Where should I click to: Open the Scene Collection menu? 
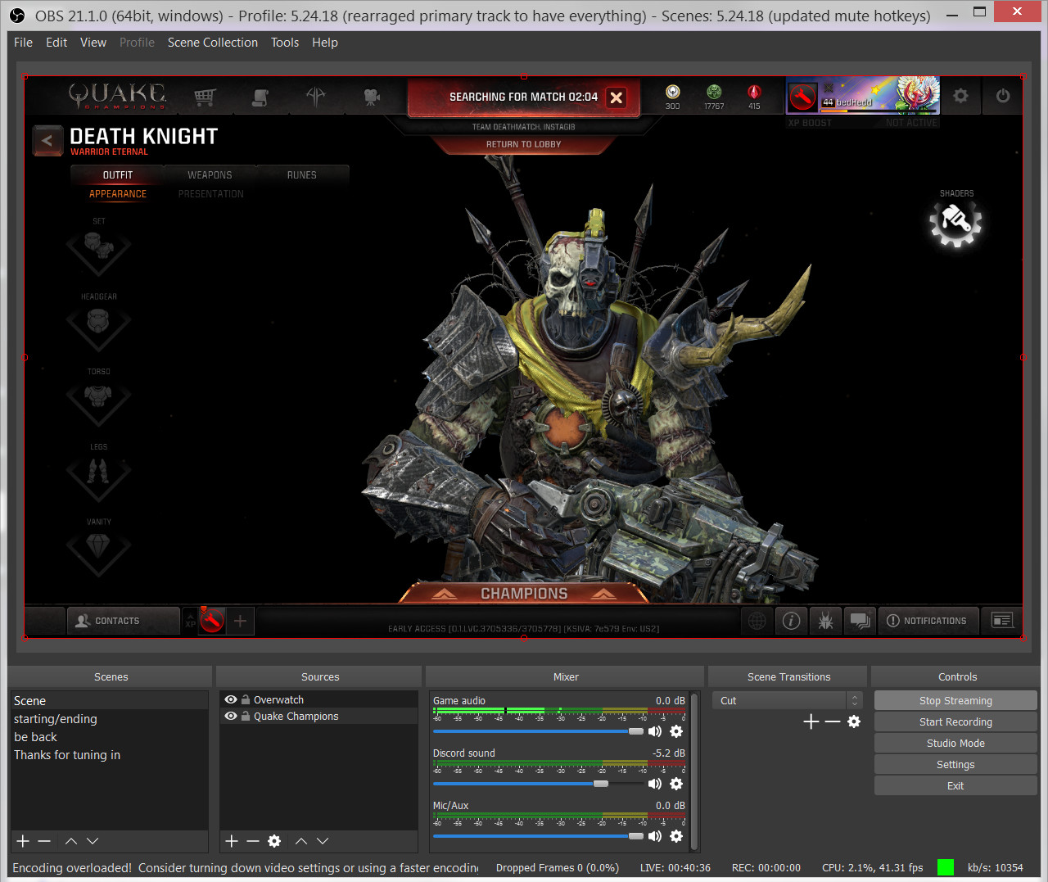(213, 43)
